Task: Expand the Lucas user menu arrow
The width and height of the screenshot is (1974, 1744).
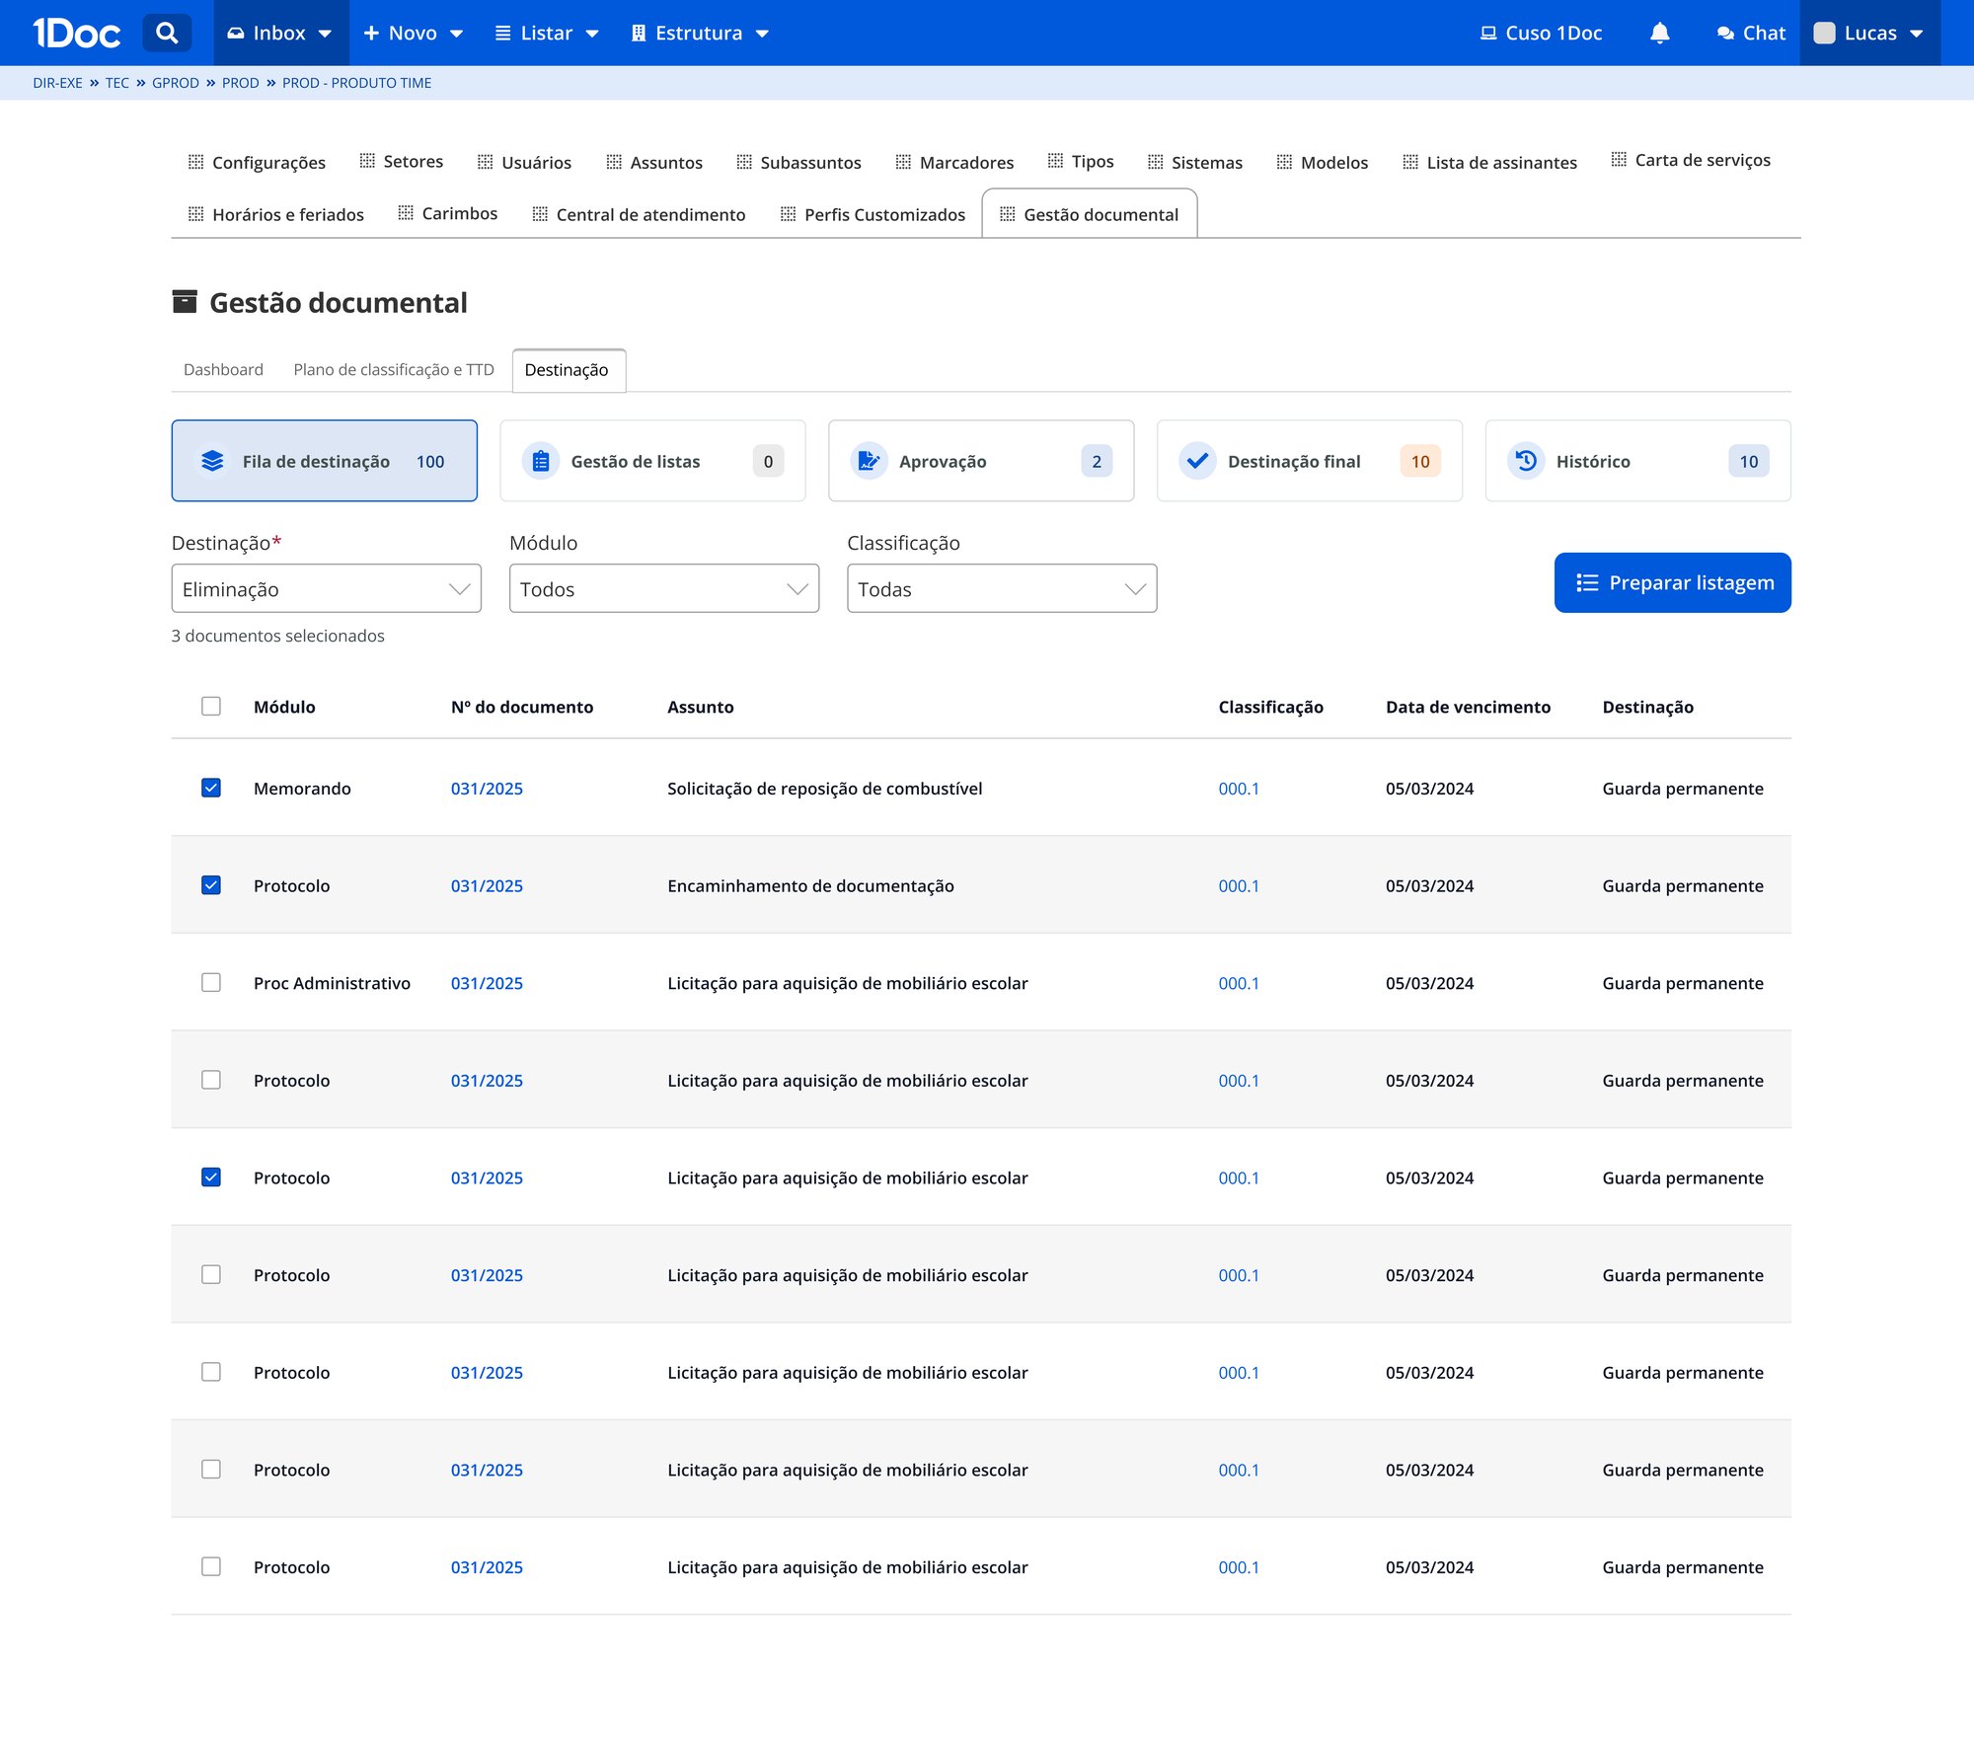Action: point(1917,34)
